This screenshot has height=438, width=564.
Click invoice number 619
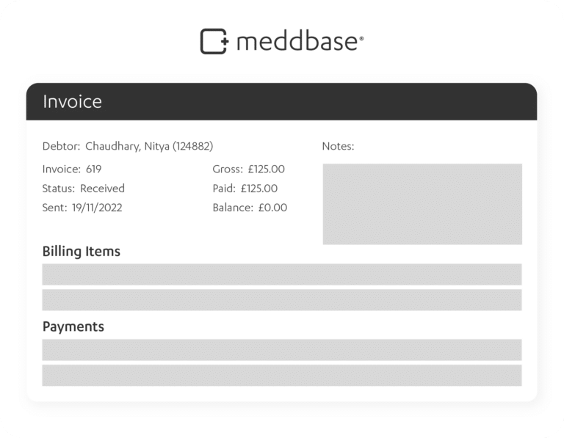[x=93, y=169]
